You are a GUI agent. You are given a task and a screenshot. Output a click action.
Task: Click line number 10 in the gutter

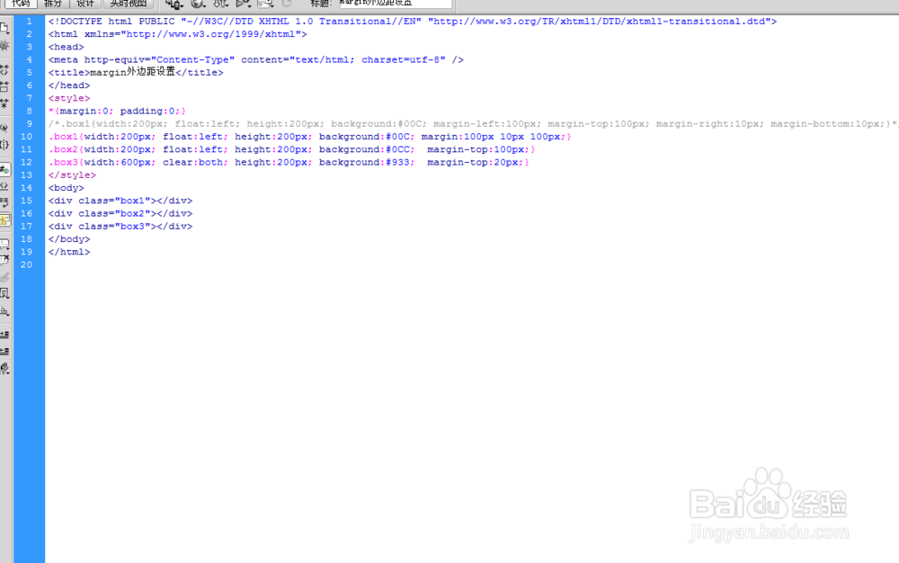tap(26, 137)
